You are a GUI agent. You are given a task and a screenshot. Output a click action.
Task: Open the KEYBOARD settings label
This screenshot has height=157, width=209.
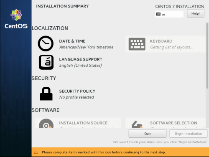coord(161,41)
